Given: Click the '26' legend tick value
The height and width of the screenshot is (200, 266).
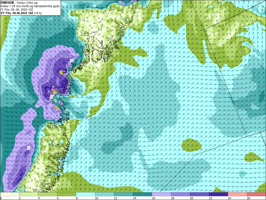Looking at the screenshot, I should [x=248, y=198].
